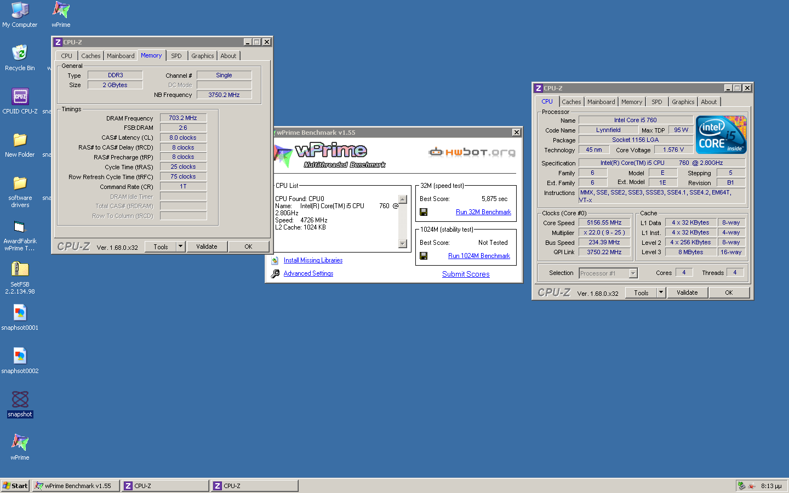
Task: Open the Tools dropdown arrow in the right CPU-Z window
Action: pyautogui.click(x=661, y=293)
